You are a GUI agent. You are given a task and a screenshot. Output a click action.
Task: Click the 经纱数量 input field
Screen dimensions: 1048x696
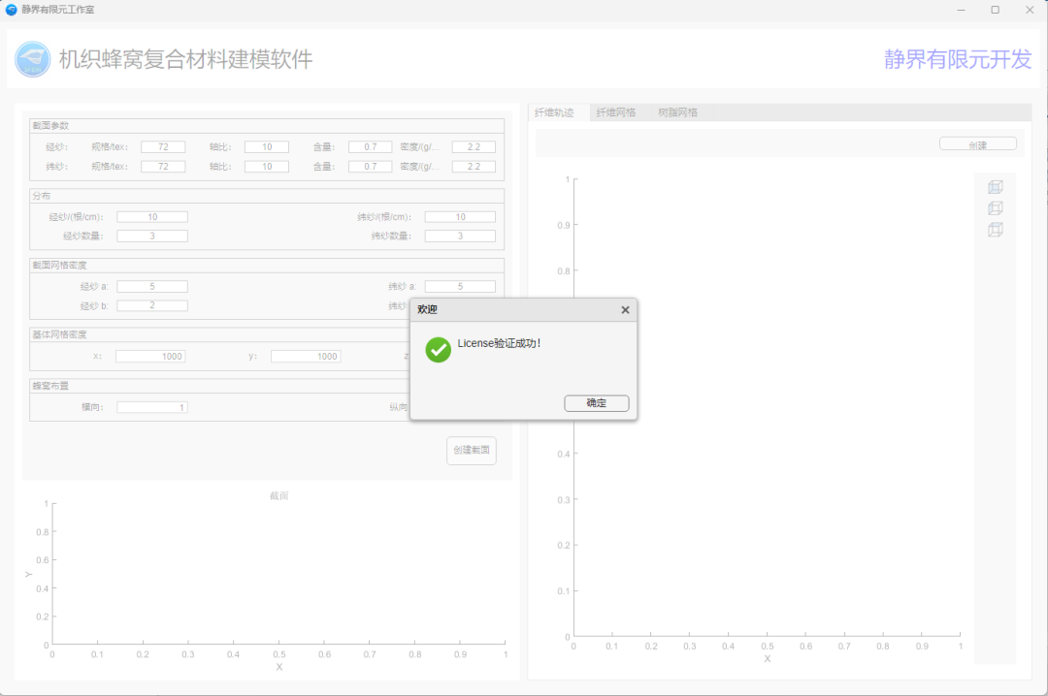coord(152,236)
